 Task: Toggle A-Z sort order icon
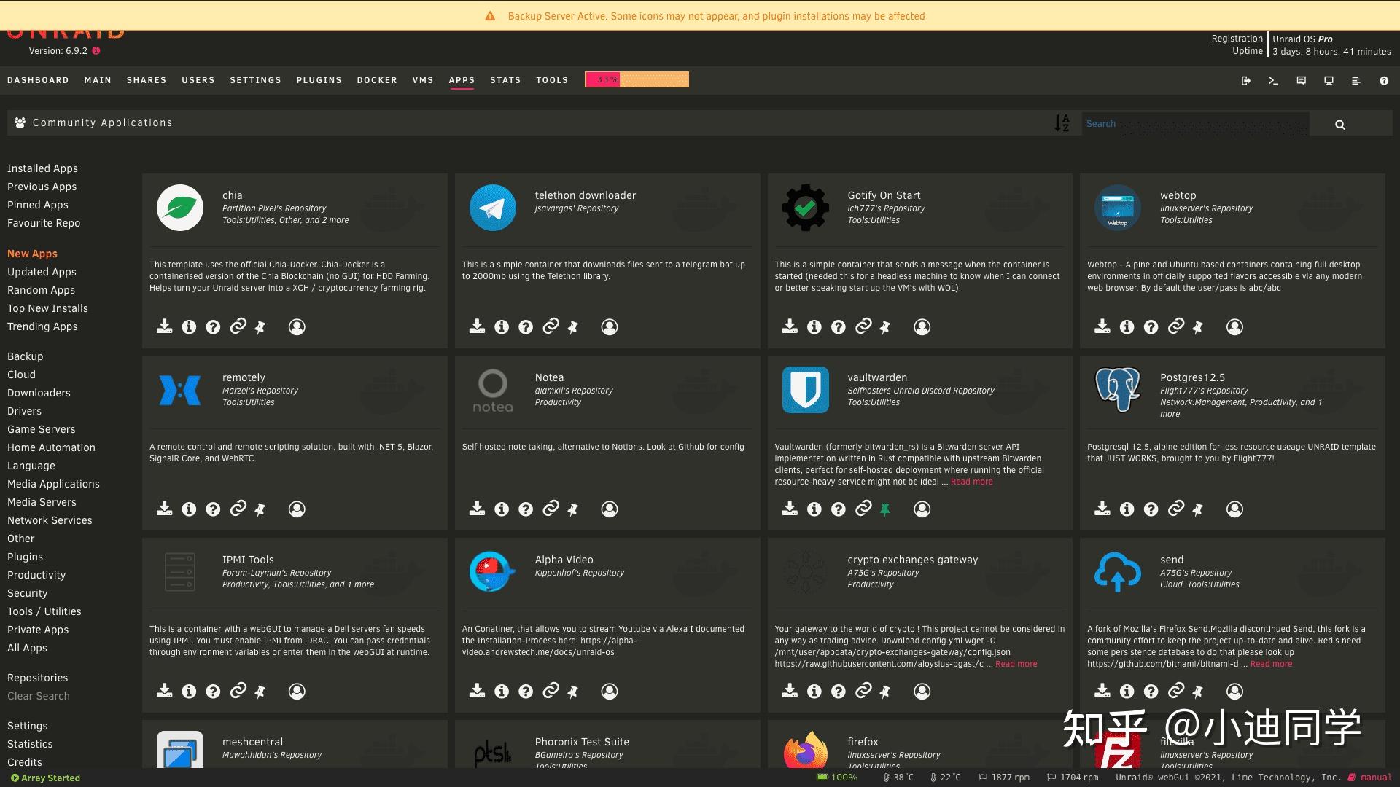click(1062, 123)
